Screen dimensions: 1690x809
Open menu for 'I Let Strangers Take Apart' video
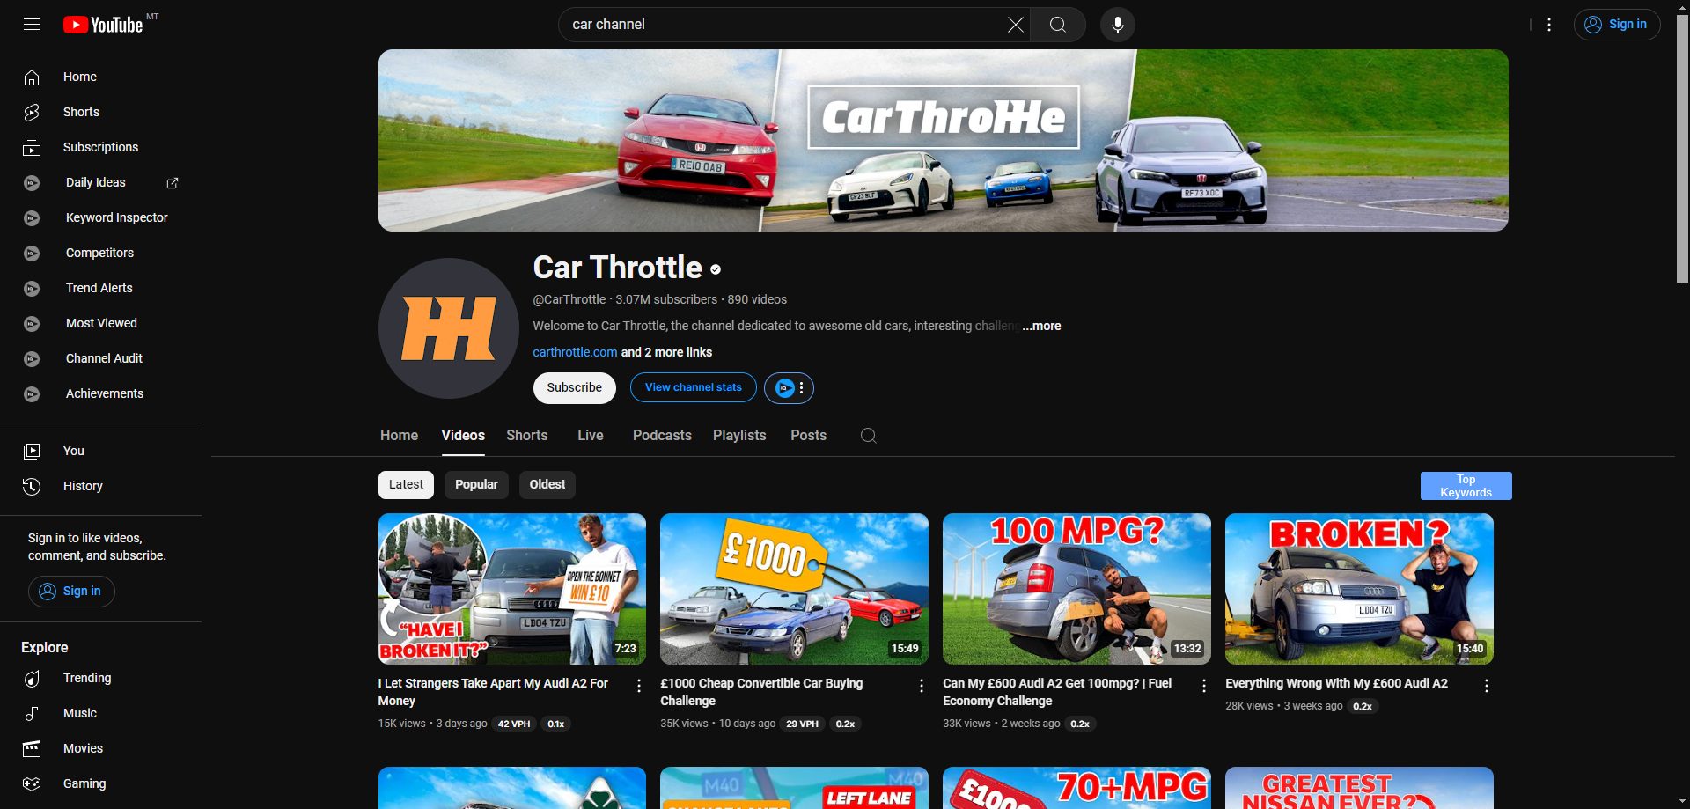[639, 686]
